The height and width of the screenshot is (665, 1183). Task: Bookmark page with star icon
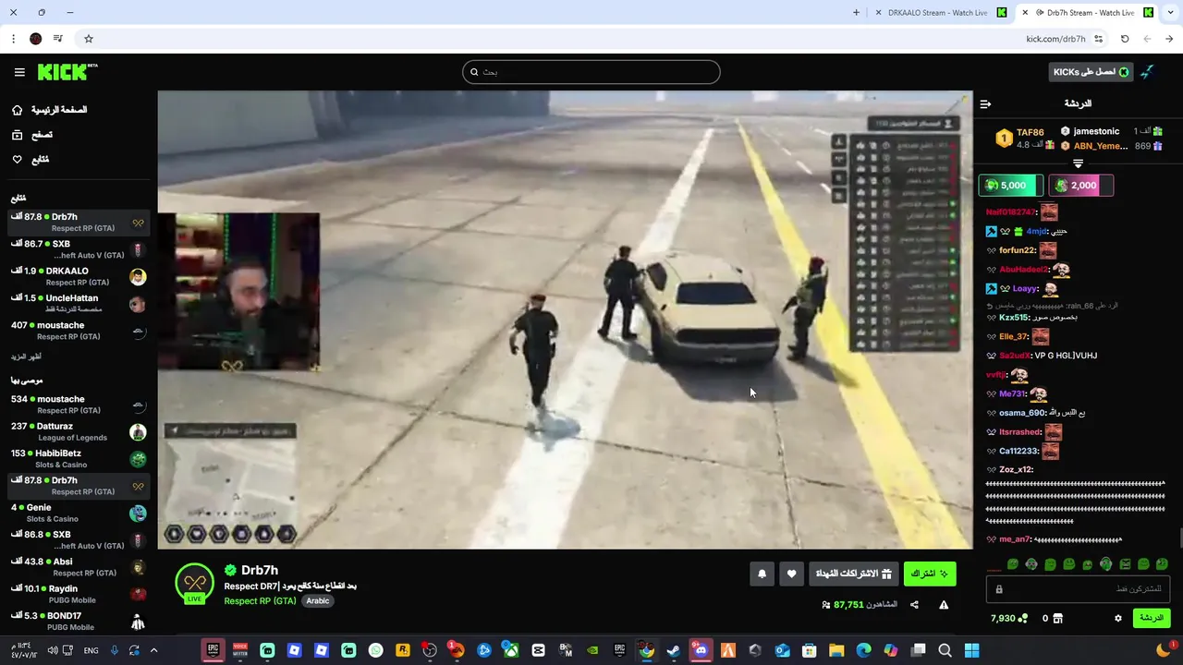coord(89,39)
